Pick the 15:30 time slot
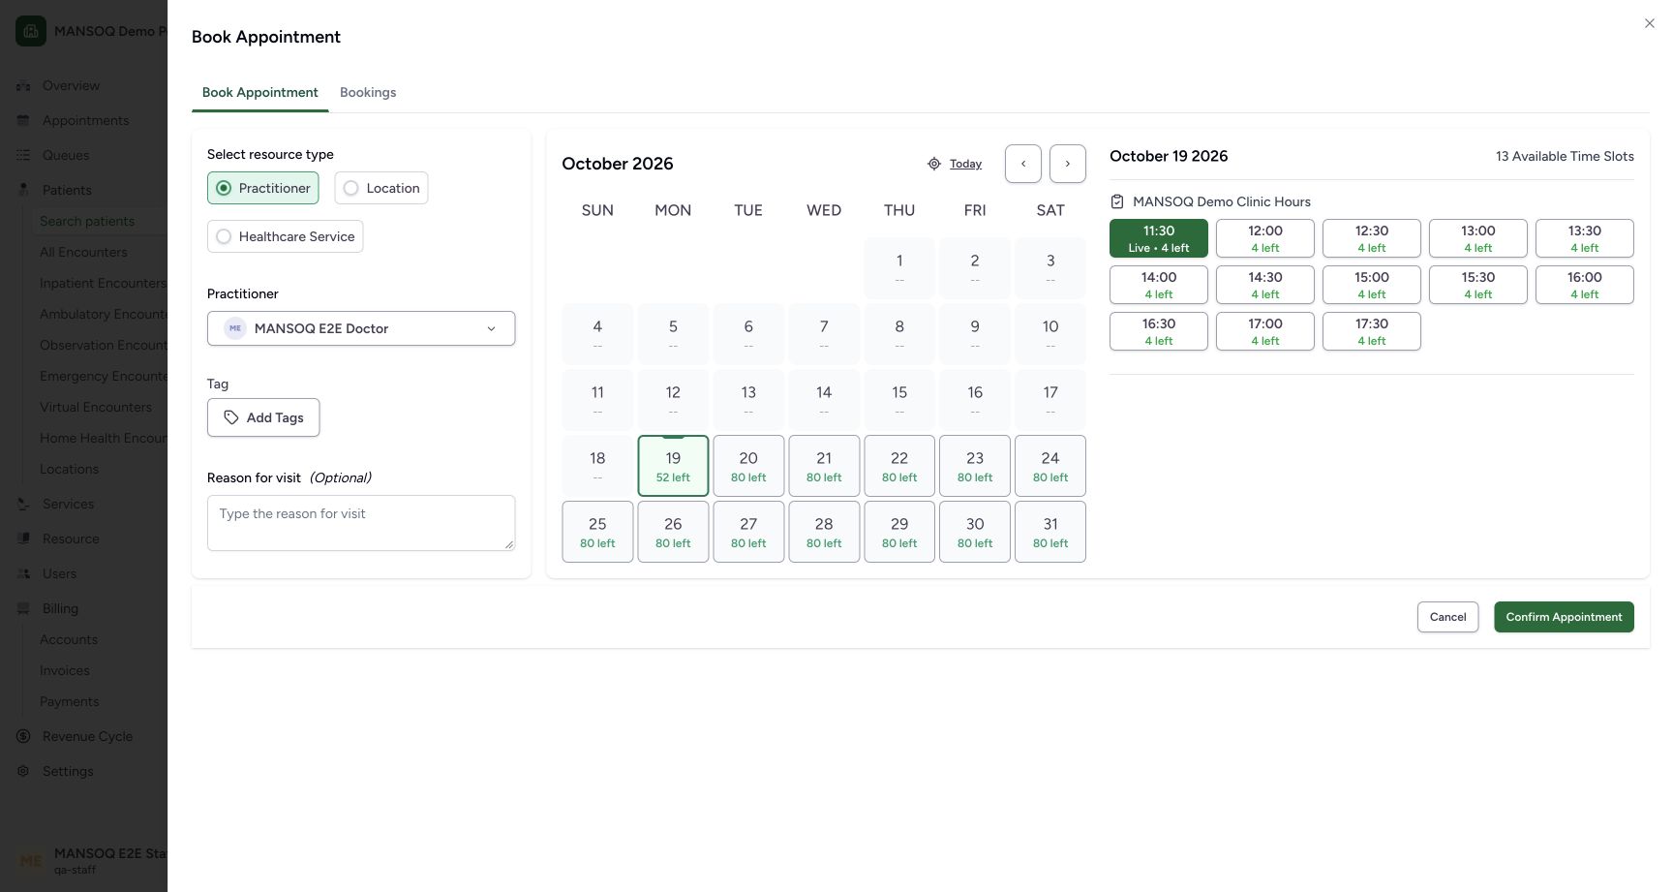The height and width of the screenshot is (892, 1673). point(1478,285)
